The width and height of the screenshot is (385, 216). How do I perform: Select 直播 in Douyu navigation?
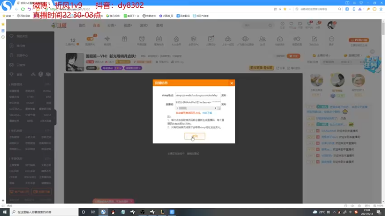pyautogui.click(x=96, y=25)
